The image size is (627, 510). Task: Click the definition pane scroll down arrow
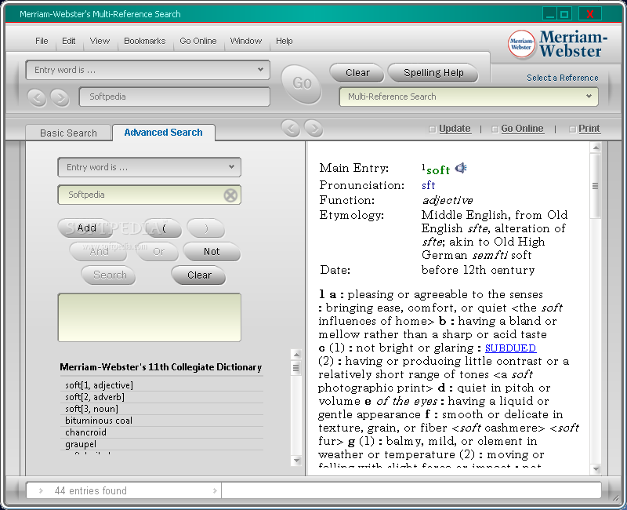[x=596, y=469]
